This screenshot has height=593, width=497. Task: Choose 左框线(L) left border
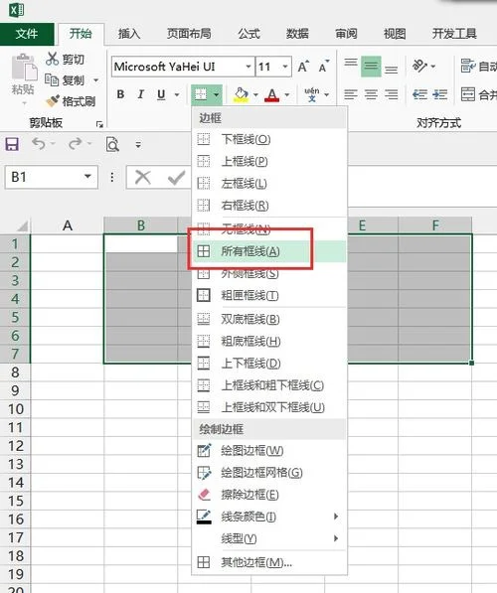[x=269, y=184]
